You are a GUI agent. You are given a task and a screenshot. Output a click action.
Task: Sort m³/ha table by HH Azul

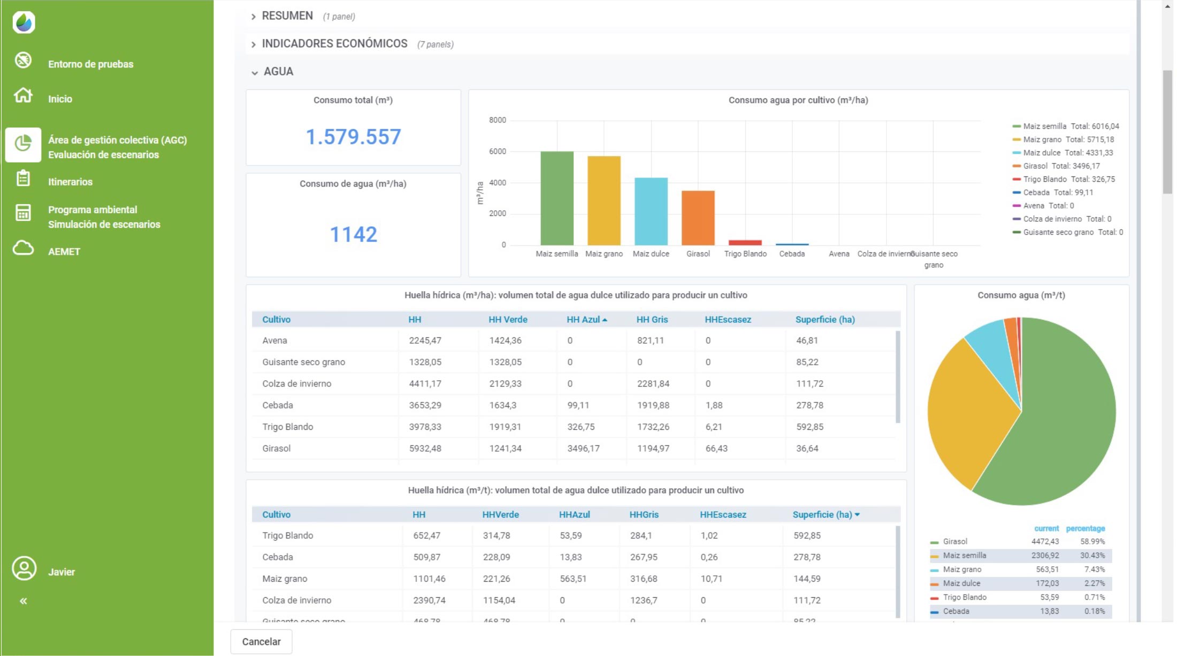(586, 319)
